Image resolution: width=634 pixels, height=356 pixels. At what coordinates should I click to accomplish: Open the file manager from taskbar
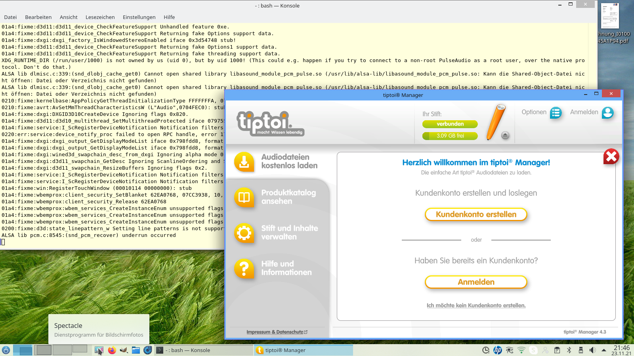click(x=136, y=350)
